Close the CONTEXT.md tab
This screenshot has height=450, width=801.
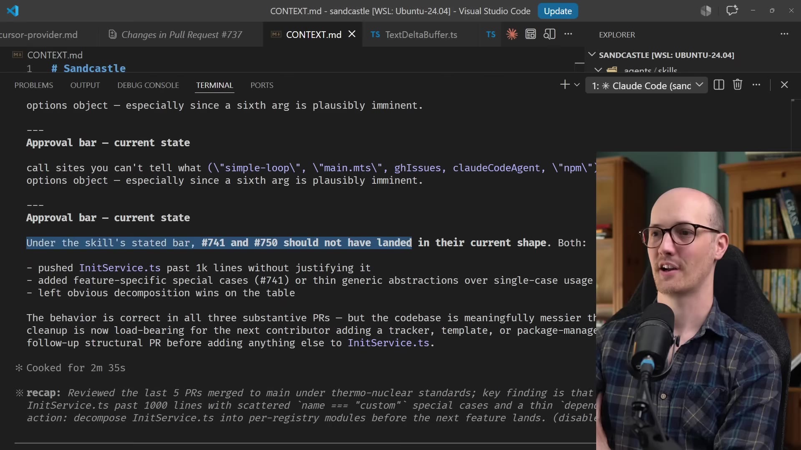click(x=352, y=34)
